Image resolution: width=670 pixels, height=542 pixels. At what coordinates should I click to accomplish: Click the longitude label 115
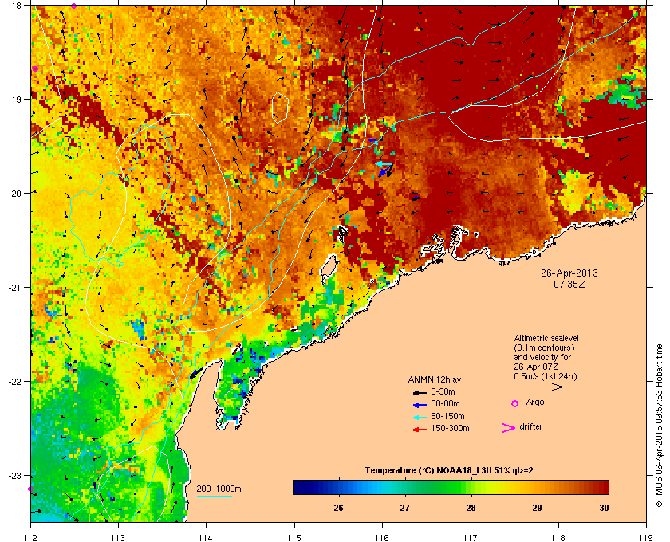point(294,538)
